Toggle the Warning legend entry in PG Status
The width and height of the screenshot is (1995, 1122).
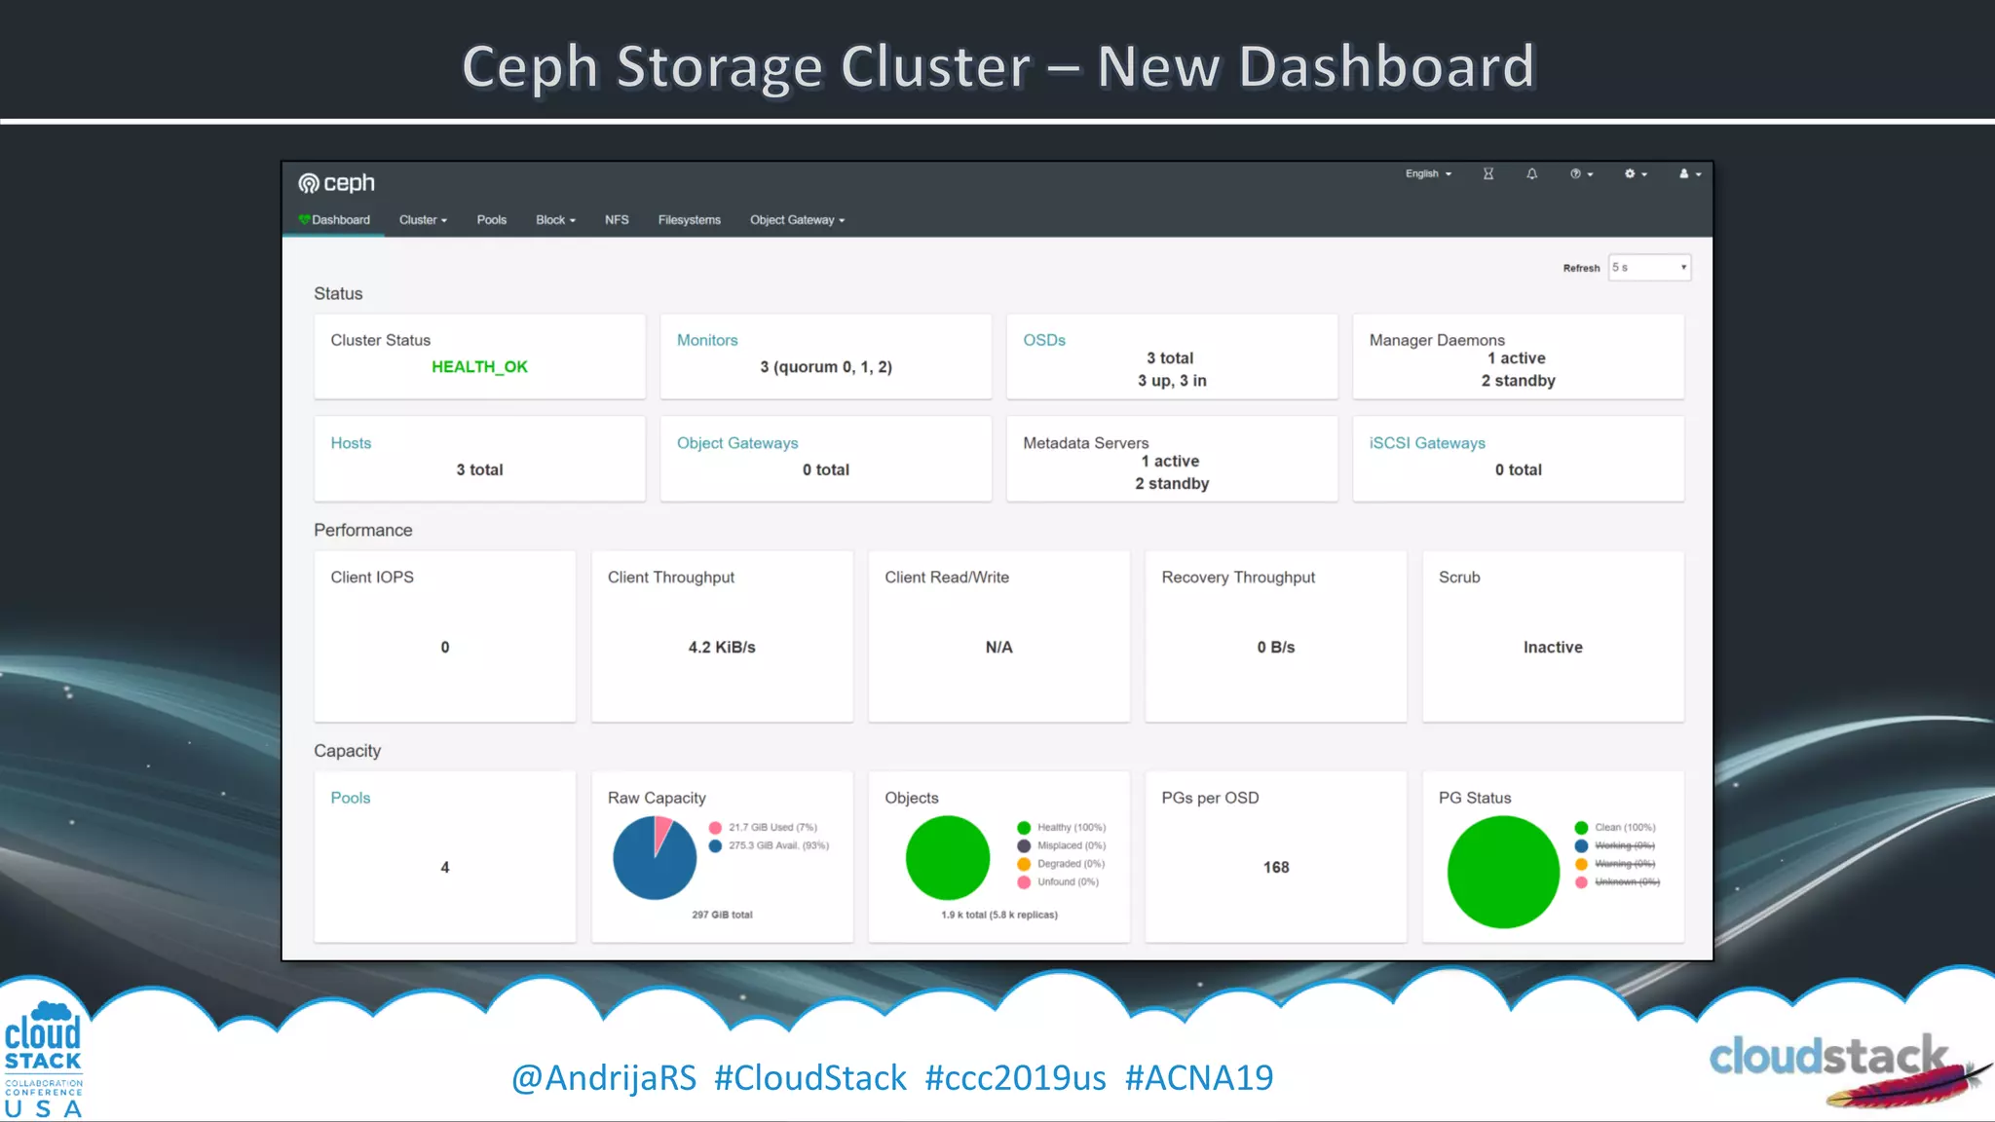1615,864
